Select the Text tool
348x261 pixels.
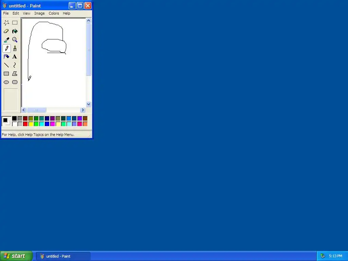[15, 57]
